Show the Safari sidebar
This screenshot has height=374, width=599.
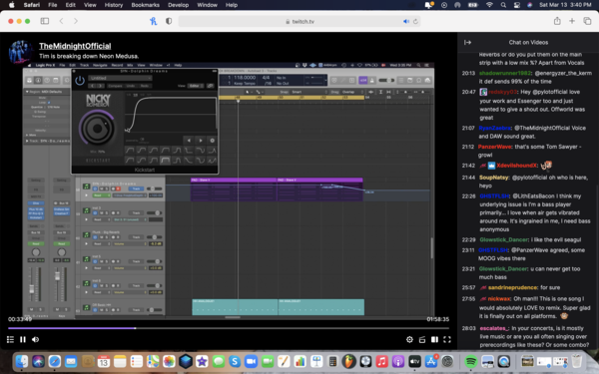(45, 21)
